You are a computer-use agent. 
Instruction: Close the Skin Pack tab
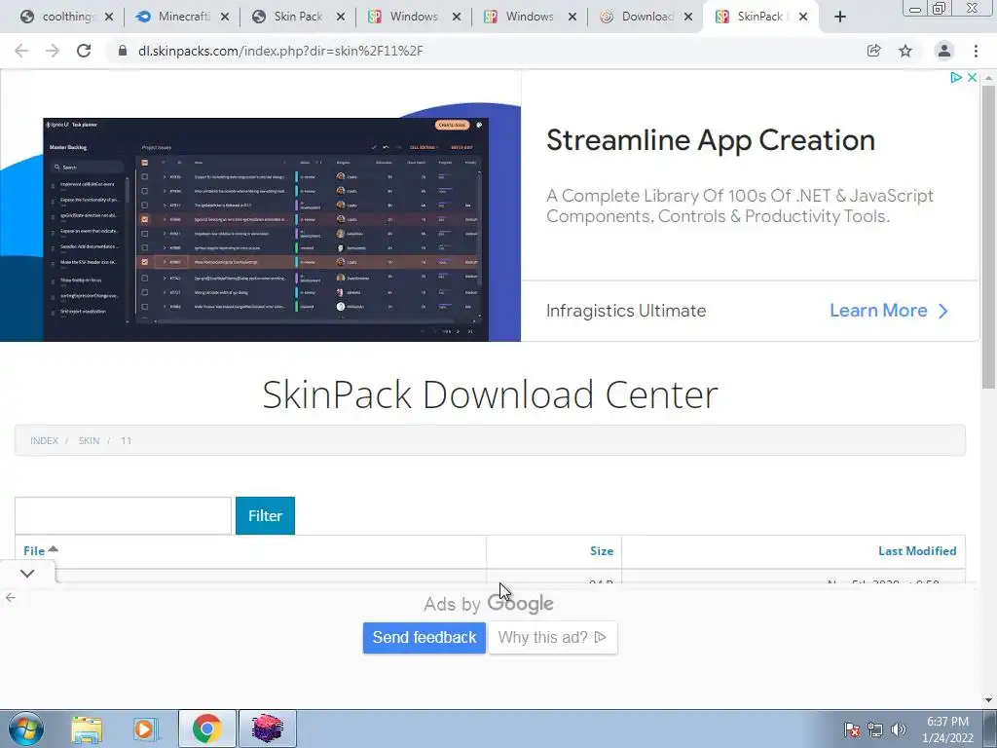click(x=340, y=18)
